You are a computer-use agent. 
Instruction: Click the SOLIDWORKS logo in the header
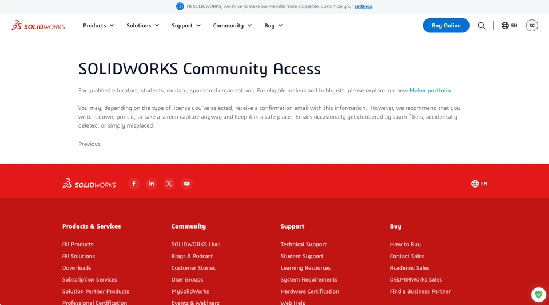click(38, 26)
